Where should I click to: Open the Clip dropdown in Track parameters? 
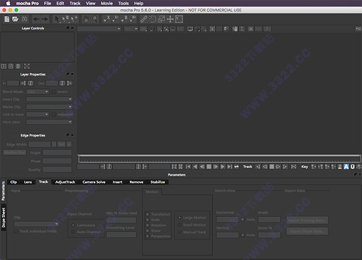pyautogui.click(x=36, y=224)
